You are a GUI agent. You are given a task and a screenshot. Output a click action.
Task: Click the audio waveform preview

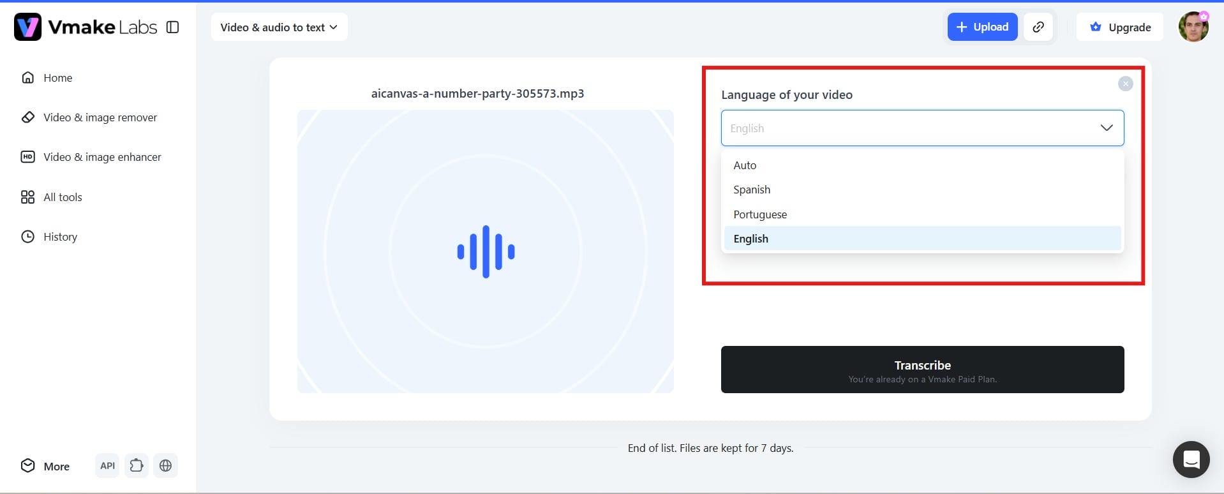pyautogui.click(x=485, y=251)
